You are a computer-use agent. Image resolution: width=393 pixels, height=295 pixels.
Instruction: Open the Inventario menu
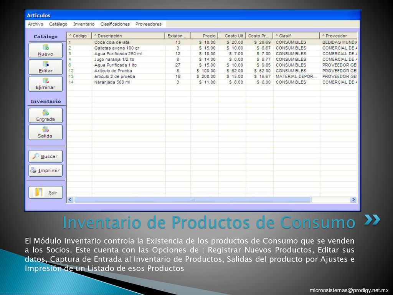point(84,24)
